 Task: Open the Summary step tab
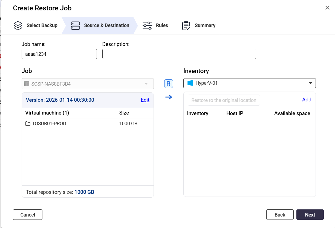point(205,25)
